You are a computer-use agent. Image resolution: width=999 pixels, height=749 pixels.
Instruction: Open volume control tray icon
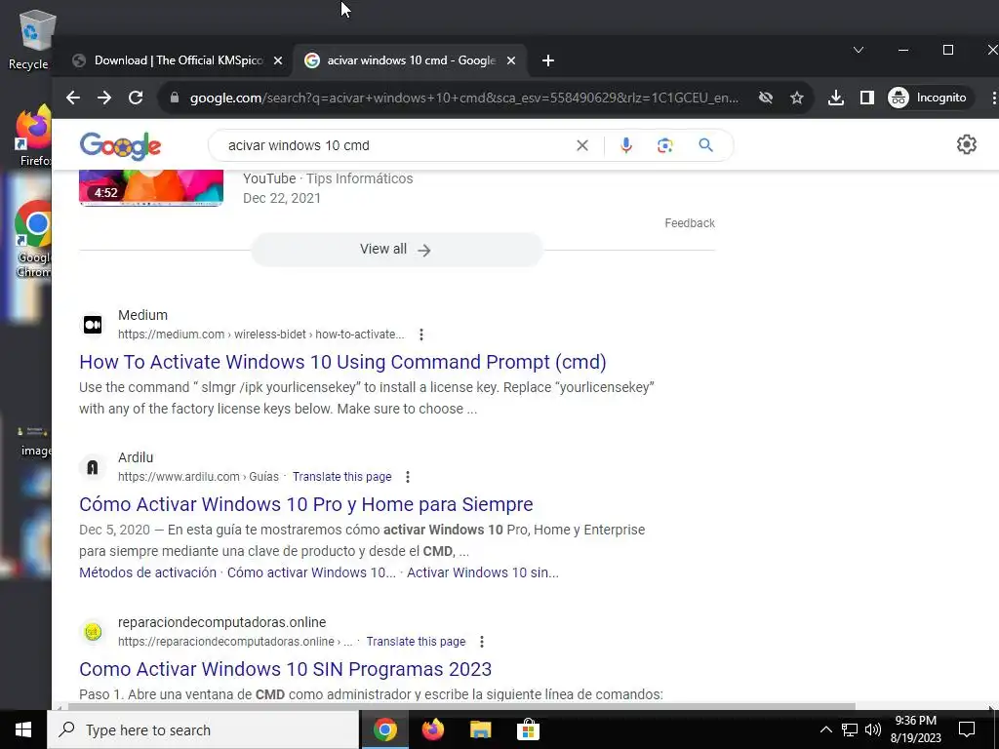(x=873, y=729)
